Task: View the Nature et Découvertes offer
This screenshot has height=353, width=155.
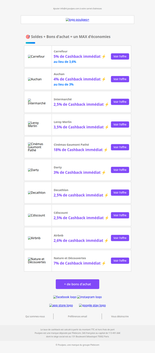Action: tap(120, 261)
